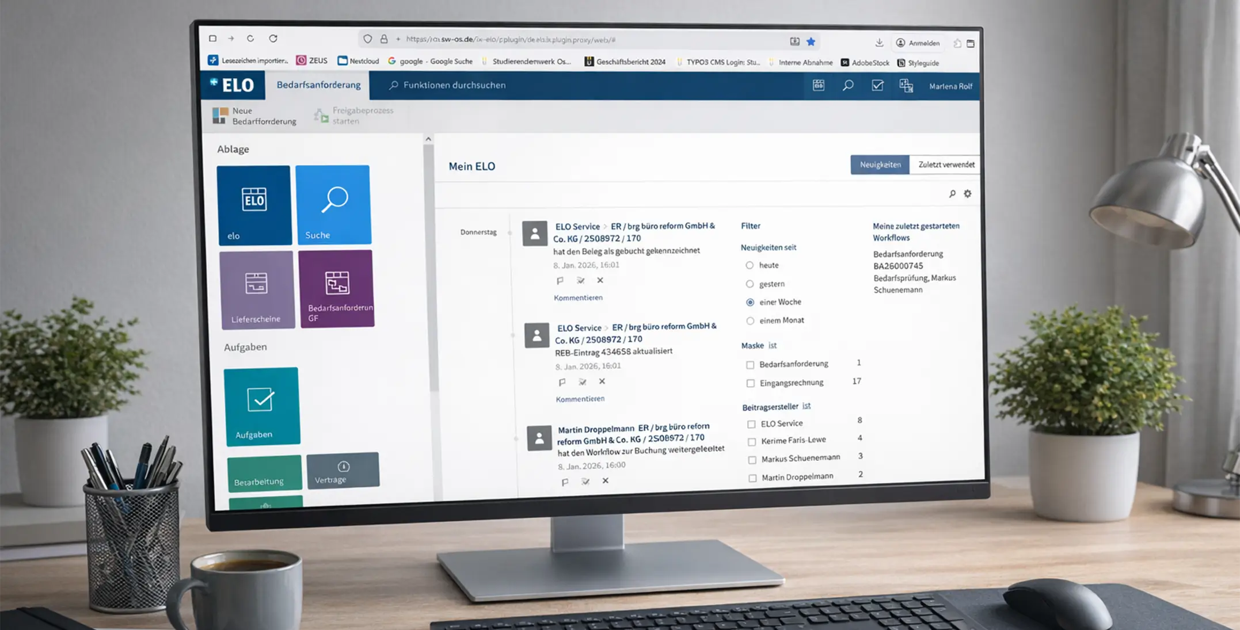This screenshot has width=1240, height=630.
Task: Select the gestern radio option
Action: pos(750,284)
